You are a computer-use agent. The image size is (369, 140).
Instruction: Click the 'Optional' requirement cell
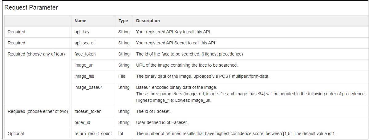(x=16, y=134)
